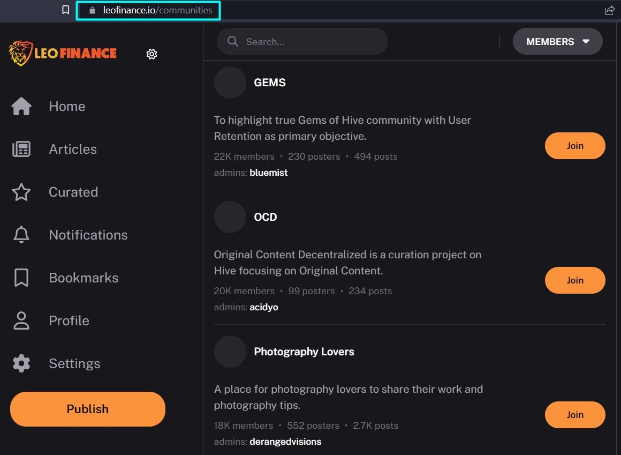Open the Profile menu item

coord(69,320)
